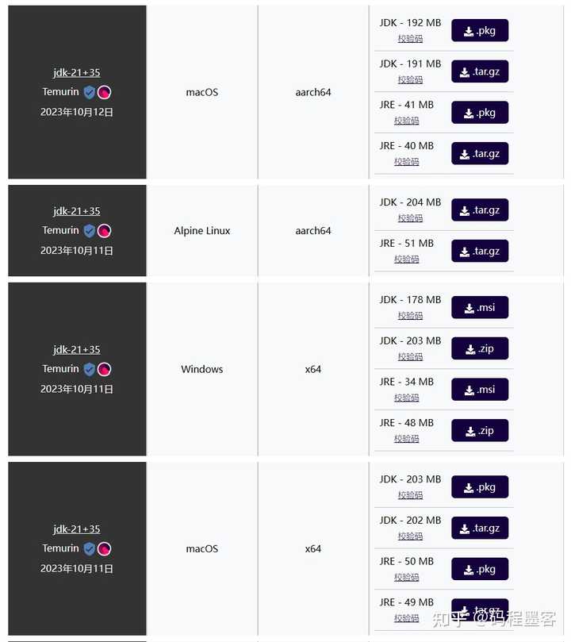Image resolution: width=571 pixels, height=642 pixels.
Task: Open the checksum link under Alpine JRE 51 MB
Action: point(407,259)
